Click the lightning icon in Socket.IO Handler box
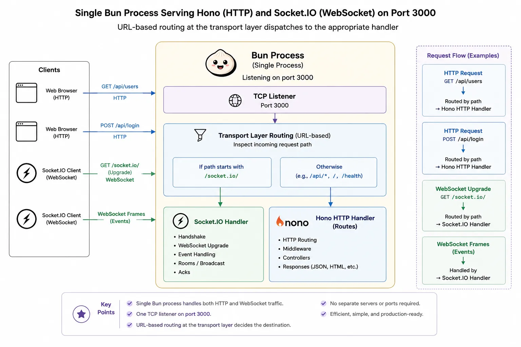 [x=180, y=221]
